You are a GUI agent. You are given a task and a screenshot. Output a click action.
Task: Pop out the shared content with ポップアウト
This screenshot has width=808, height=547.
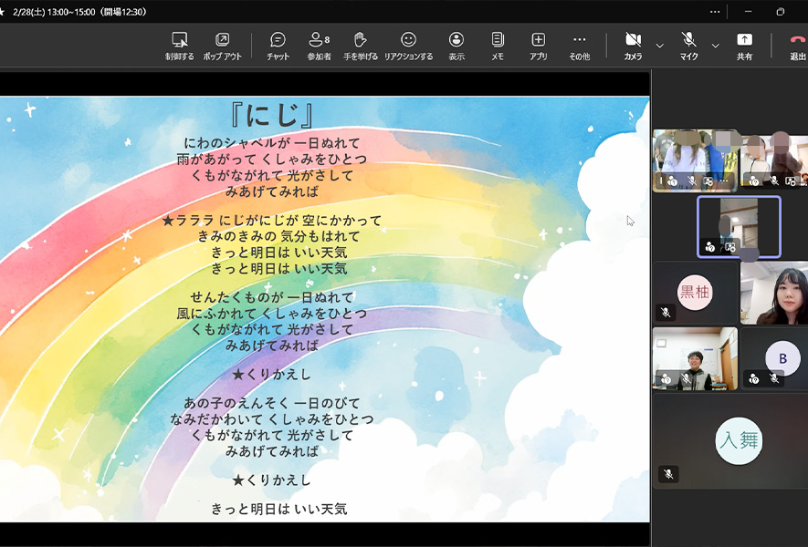tap(222, 45)
